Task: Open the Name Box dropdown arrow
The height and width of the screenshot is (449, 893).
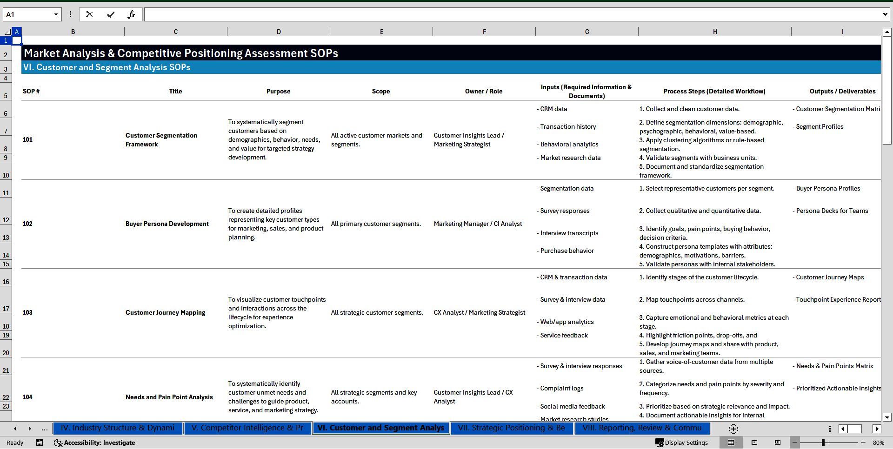Action: tap(57, 14)
